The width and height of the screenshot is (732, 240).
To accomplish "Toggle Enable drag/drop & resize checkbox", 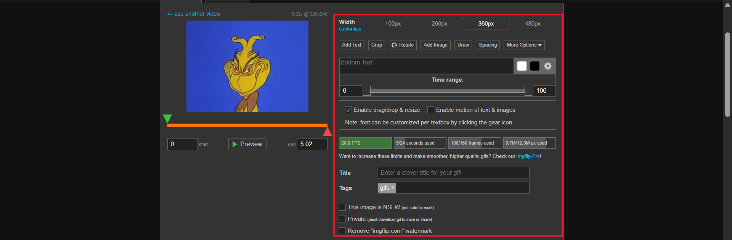I will tap(348, 110).
